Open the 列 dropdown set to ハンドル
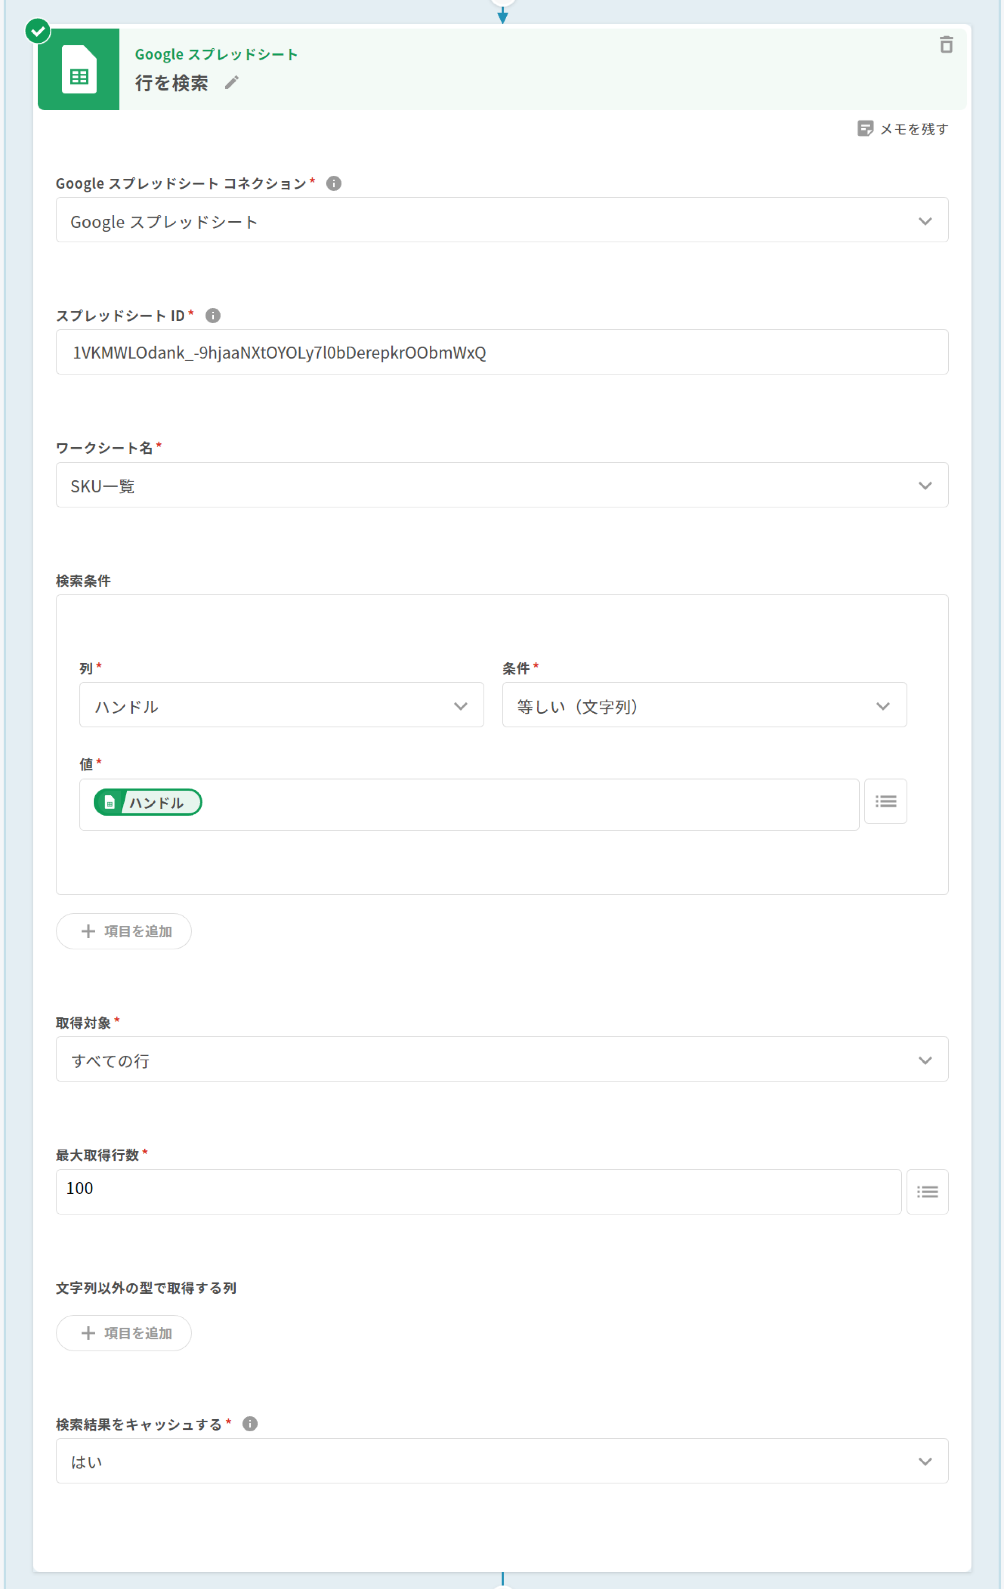Screen dimensions: 1004x1589 [x=281, y=705]
